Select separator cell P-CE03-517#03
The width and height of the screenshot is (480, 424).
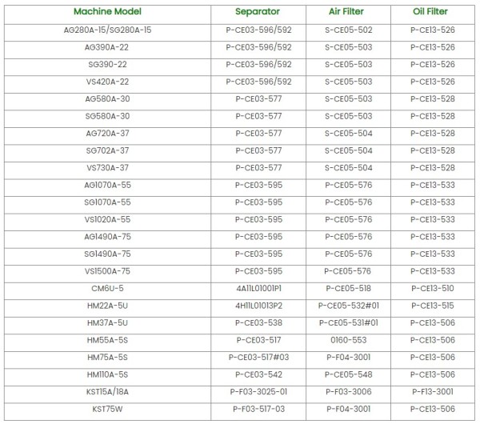click(258, 358)
